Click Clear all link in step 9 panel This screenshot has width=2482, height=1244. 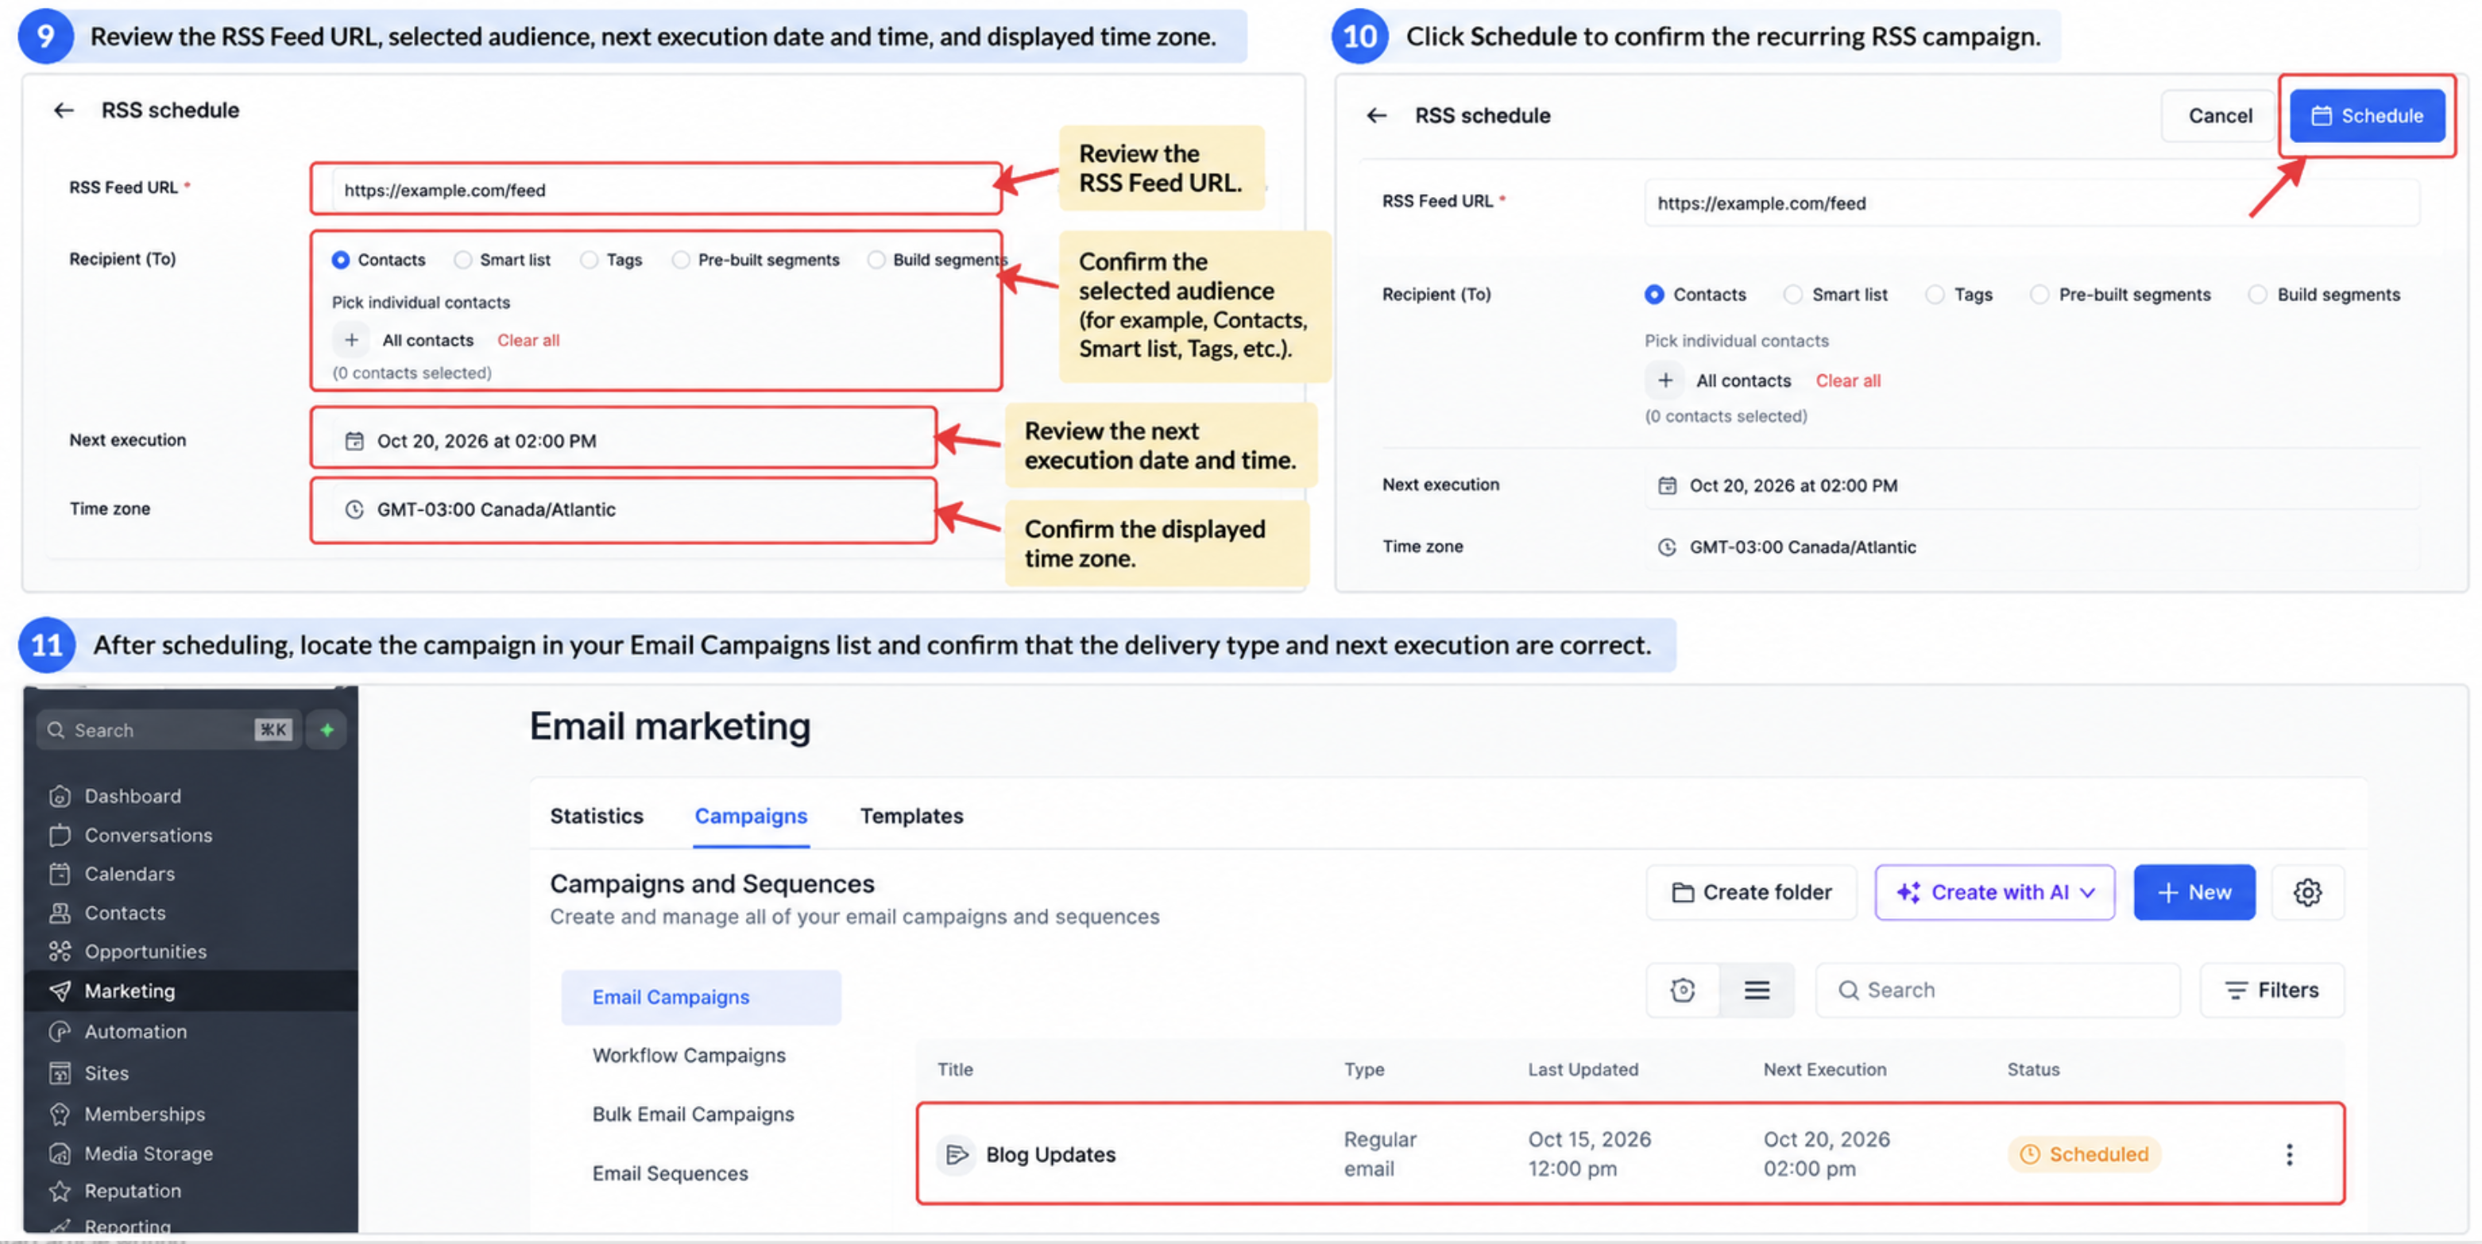pyautogui.click(x=528, y=340)
